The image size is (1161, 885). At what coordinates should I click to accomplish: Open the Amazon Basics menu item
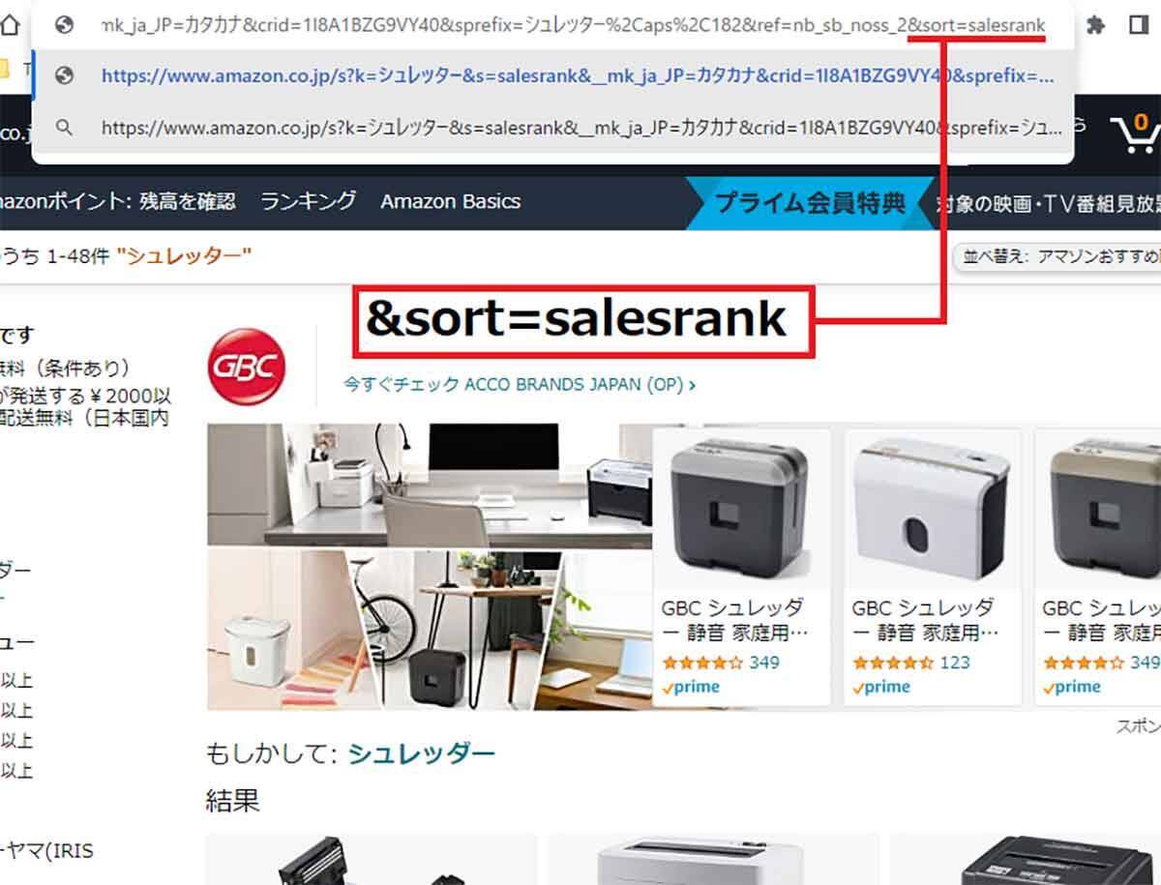[x=451, y=201]
